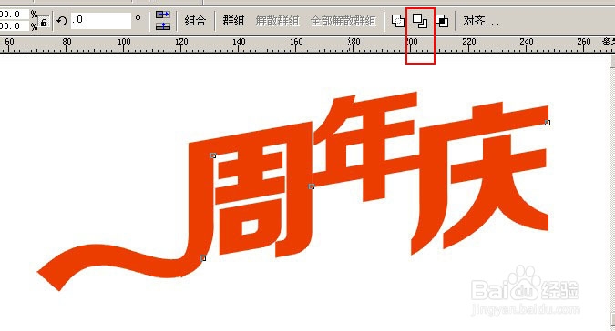Select the node at top right of 庆
The image size is (615, 331).
point(548,123)
